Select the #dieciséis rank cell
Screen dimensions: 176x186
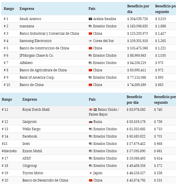coord(9,151)
